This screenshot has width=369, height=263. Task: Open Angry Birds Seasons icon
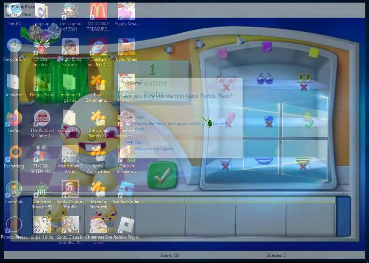(x=70, y=52)
